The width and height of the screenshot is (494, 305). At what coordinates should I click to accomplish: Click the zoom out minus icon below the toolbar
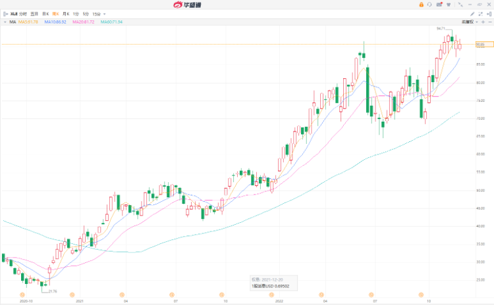click(x=490, y=22)
